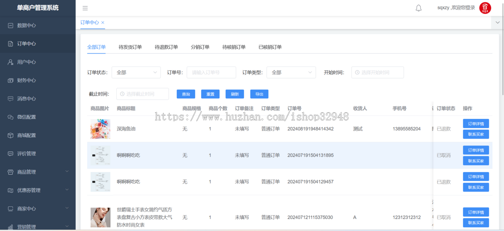Click the 刷新 button
Image resolution: width=504 pixels, height=231 pixels.
pyautogui.click(x=235, y=94)
